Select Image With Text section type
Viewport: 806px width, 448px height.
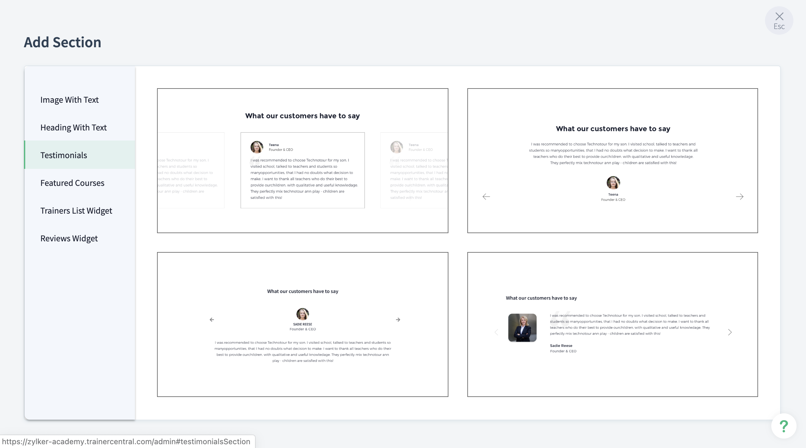coord(69,100)
